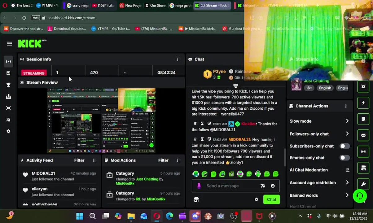Switch to the scary ninja browser tab

77,5
